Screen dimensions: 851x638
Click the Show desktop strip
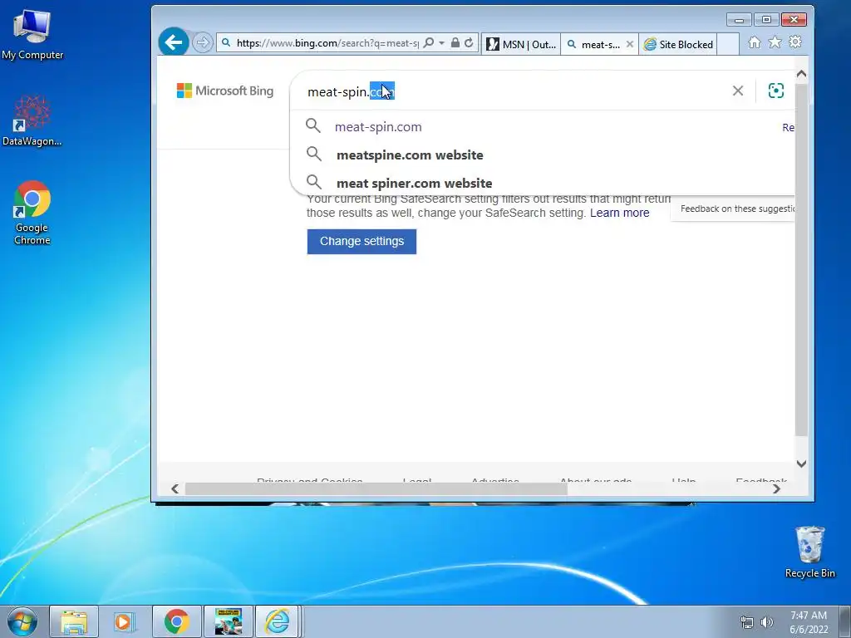coord(845,621)
